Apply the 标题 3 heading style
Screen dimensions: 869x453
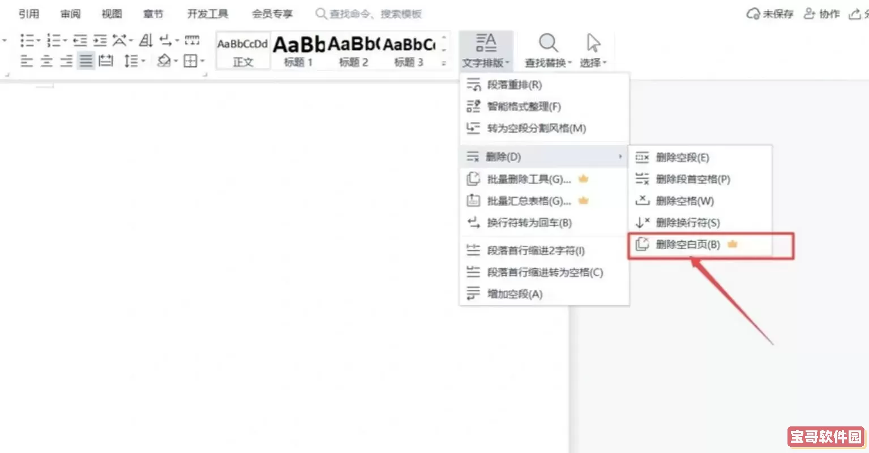tap(409, 52)
